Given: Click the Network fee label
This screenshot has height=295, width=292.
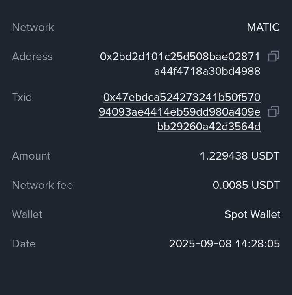Looking at the screenshot, I should pyautogui.click(x=42, y=185).
